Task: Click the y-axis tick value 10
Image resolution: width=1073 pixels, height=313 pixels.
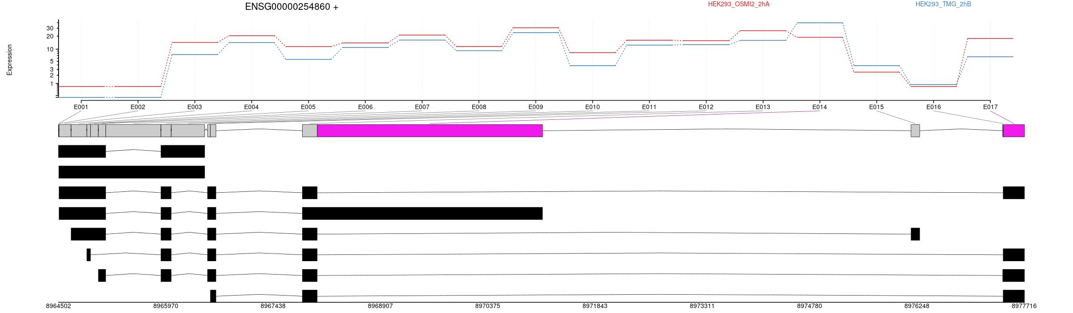Action: click(50, 49)
